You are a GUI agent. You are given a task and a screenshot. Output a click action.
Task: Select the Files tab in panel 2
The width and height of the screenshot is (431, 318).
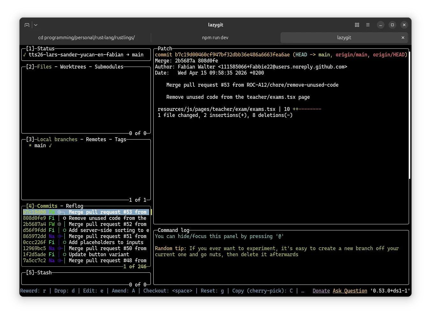tap(44, 67)
